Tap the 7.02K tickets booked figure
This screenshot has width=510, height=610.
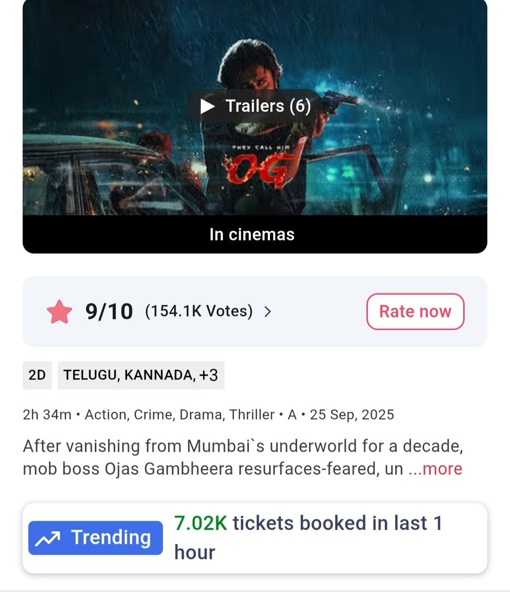201,523
